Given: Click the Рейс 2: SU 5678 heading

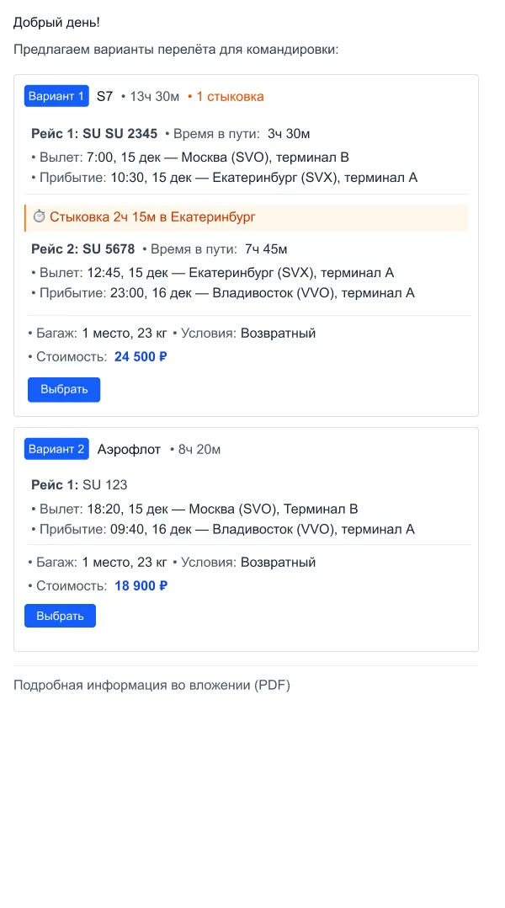Looking at the screenshot, I should tap(77, 248).
